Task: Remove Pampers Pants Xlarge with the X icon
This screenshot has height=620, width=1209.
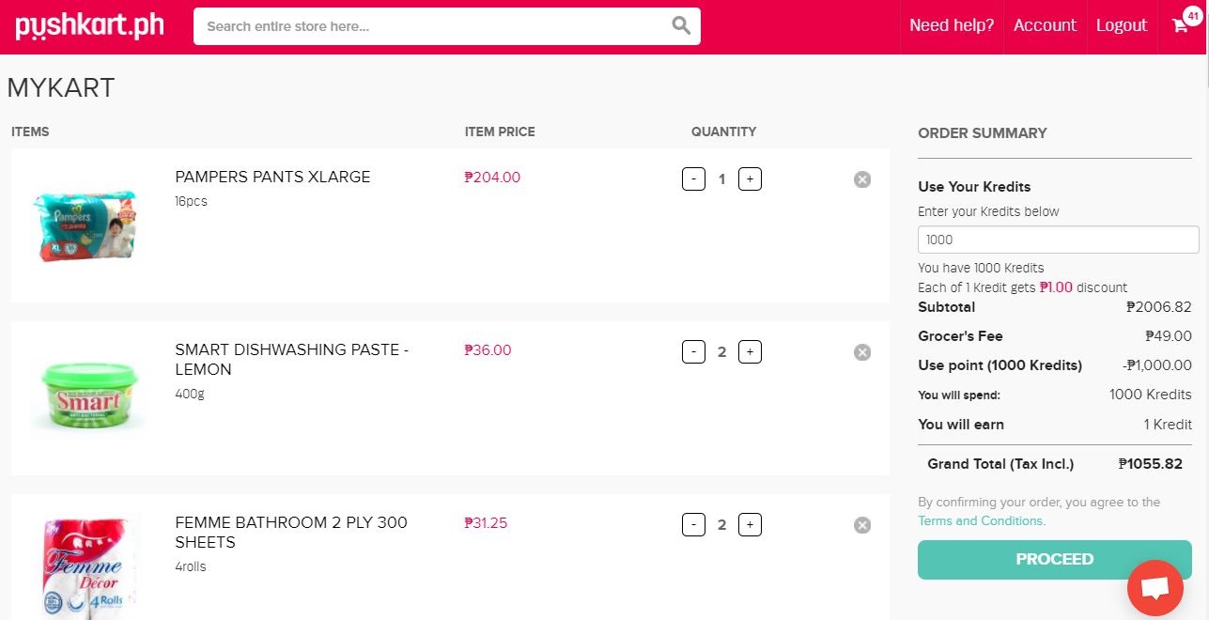Action: (861, 178)
